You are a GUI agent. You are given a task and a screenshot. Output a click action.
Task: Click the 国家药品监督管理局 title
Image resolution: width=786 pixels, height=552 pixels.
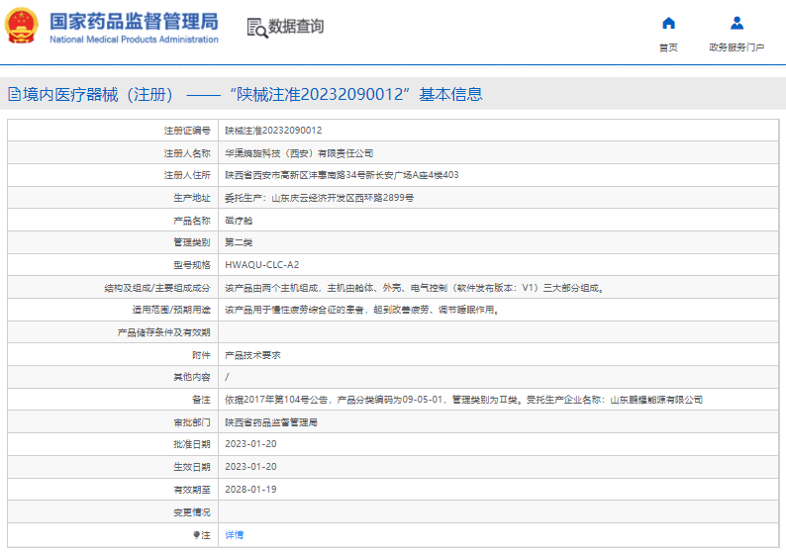[134, 22]
